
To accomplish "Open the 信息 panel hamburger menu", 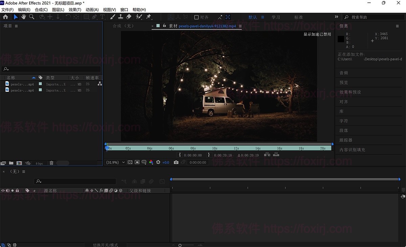I will [x=397, y=26].
